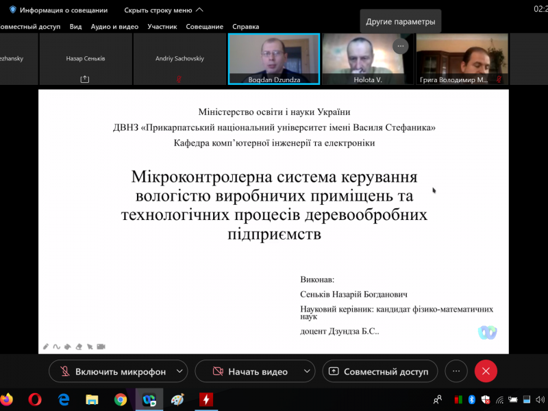Select the pencil annotation tool on slide
The height and width of the screenshot is (411, 548).
46,347
